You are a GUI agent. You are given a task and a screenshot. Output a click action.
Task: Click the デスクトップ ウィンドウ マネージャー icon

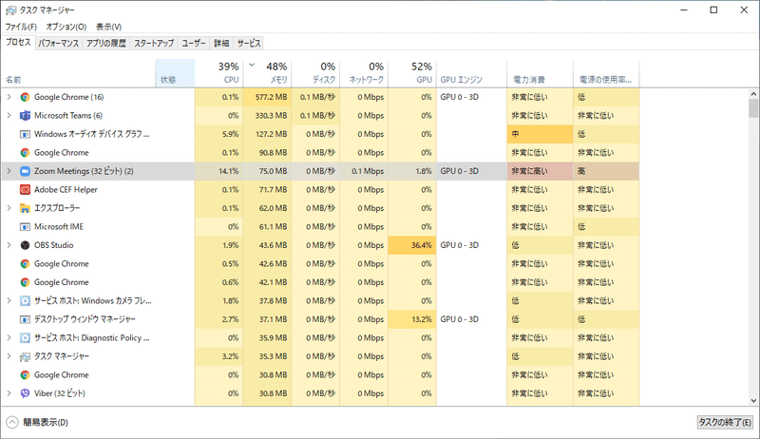tap(25, 319)
